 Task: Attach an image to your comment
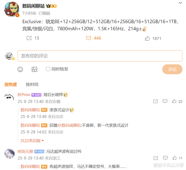(34, 69)
